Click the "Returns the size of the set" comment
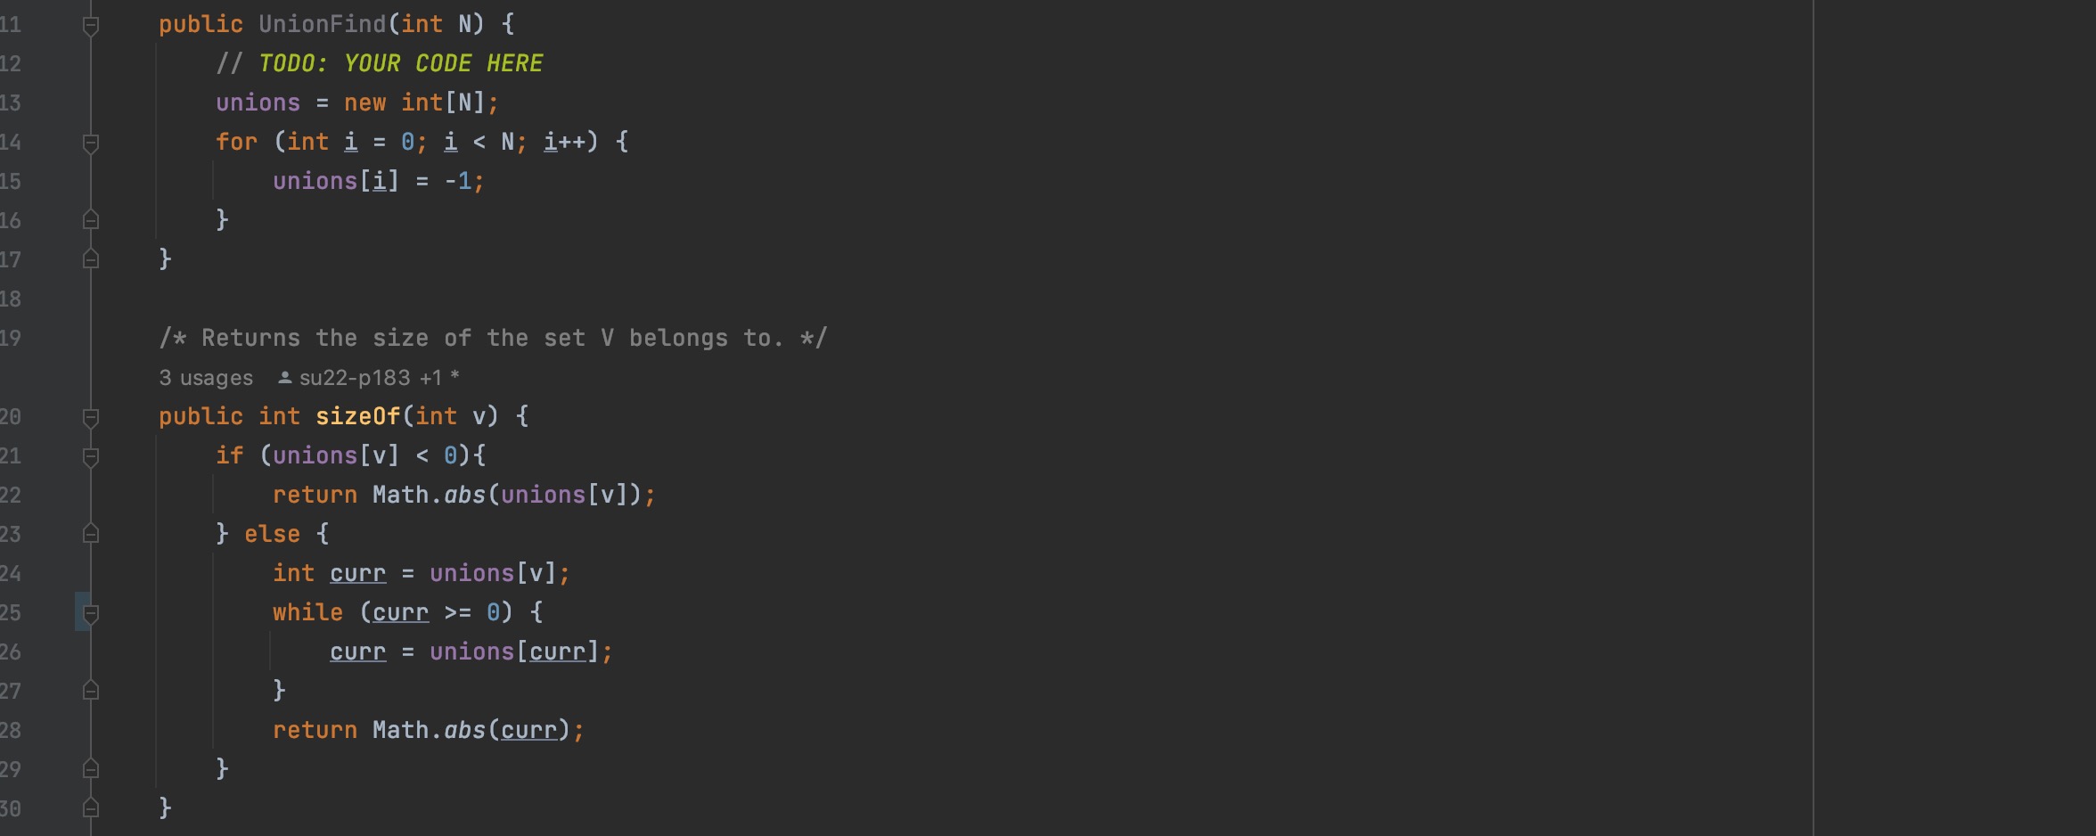Viewport: 2096px width, 836px height. click(492, 338)
